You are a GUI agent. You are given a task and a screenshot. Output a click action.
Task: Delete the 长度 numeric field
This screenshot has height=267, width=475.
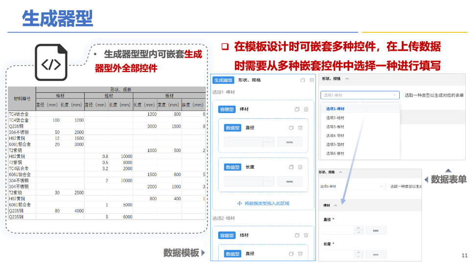(300, 167)
